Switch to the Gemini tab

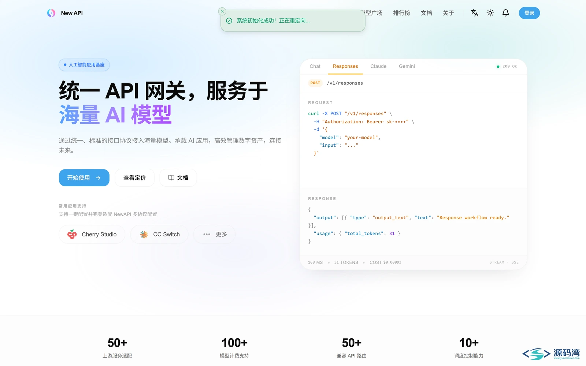point(407,66)
